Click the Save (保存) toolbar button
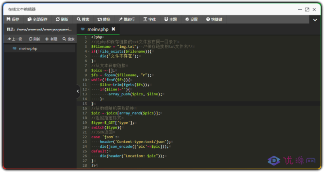This screenshot has width=324, height=172. point(13,19)
